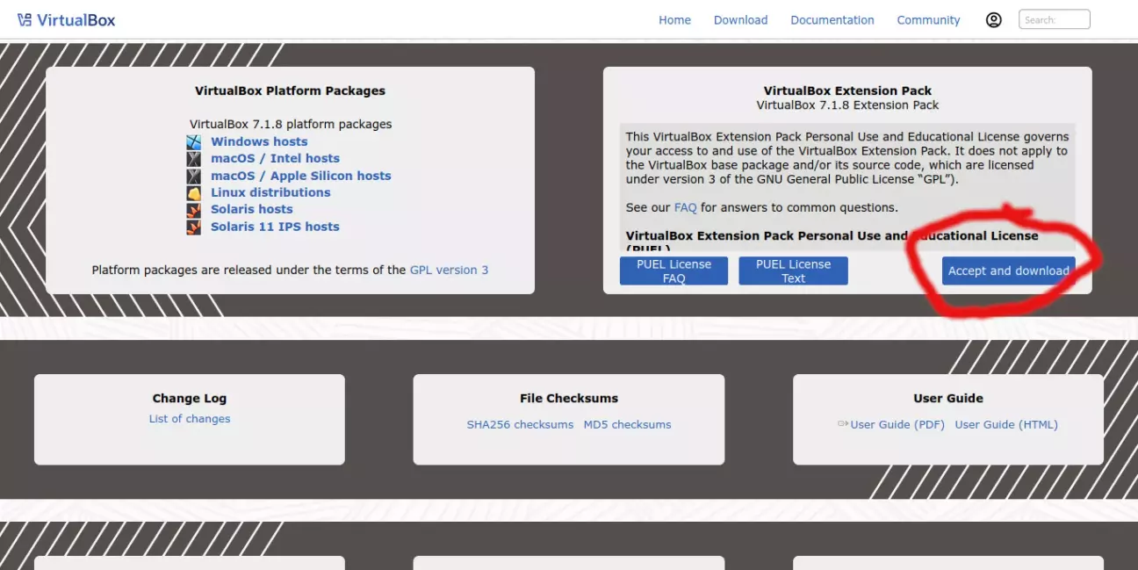Click the Change Log heading

[x=190, y=398]
